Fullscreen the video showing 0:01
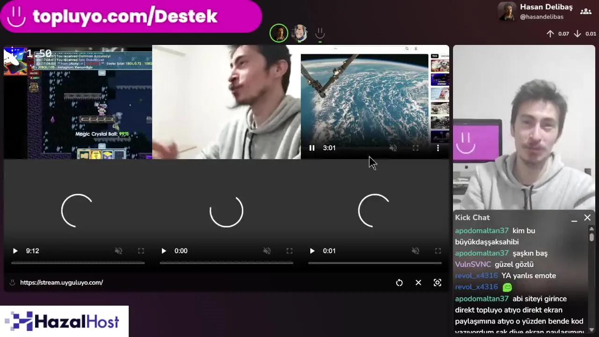This screenshot has width=599, height=337. [x=438, y=251]
